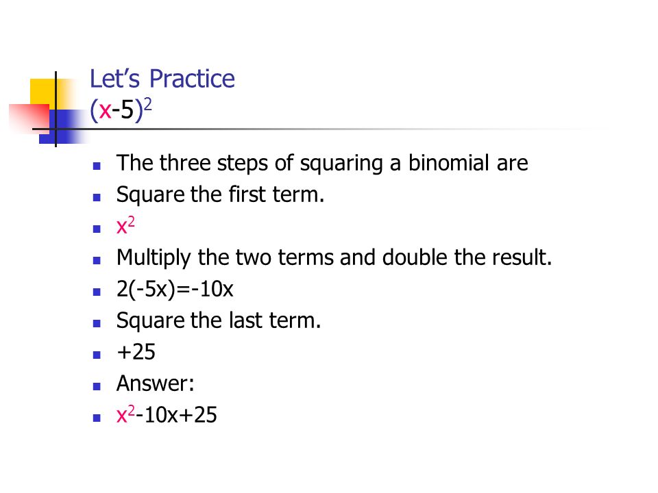658x493 pixels.
Task: Click the "+25" text line
Action: pyautogui.click(x=136, y=352)
